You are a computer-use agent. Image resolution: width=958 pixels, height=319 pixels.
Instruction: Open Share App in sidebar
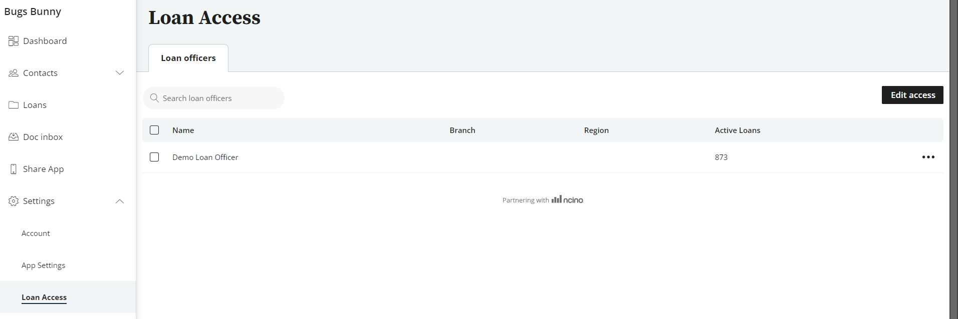click(43, 169)
